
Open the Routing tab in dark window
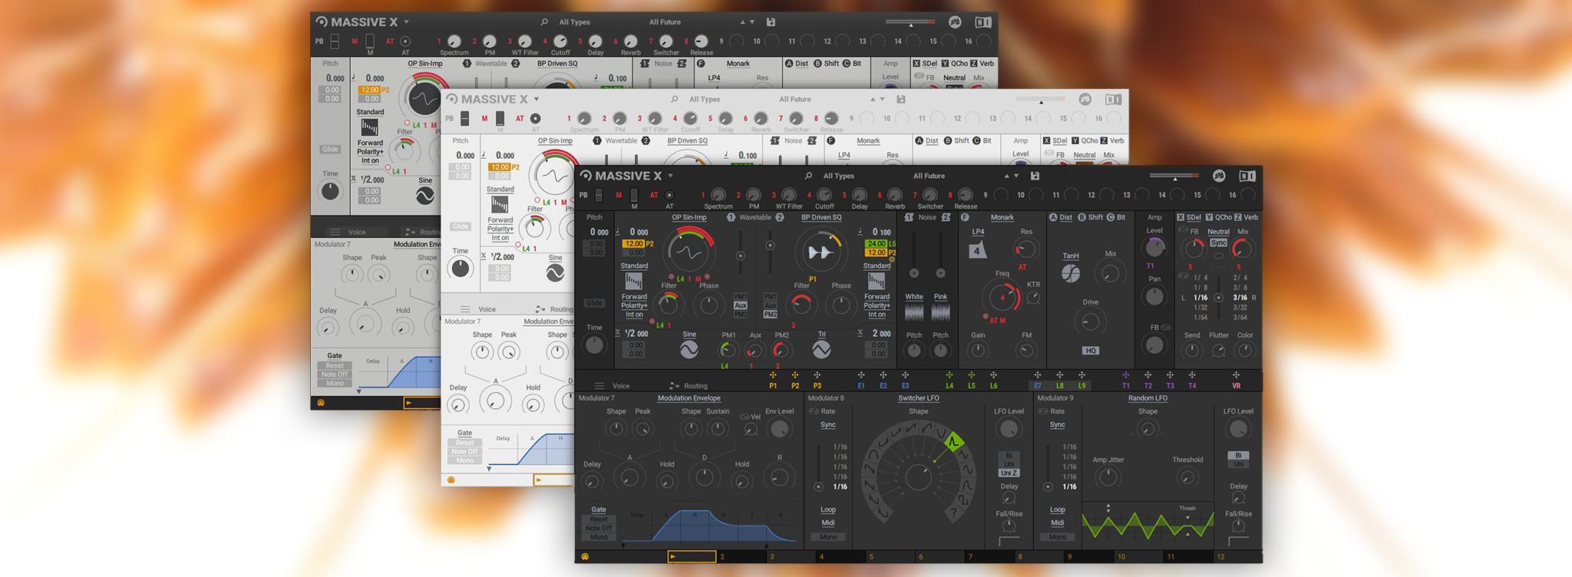point(695,386)
